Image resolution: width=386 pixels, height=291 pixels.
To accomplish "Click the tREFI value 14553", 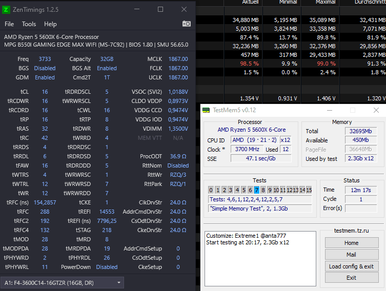I will (107, 212).
